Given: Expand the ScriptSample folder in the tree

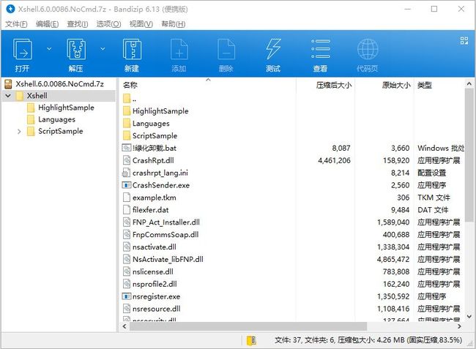Looking at the screenshot, I should point(19,131).
